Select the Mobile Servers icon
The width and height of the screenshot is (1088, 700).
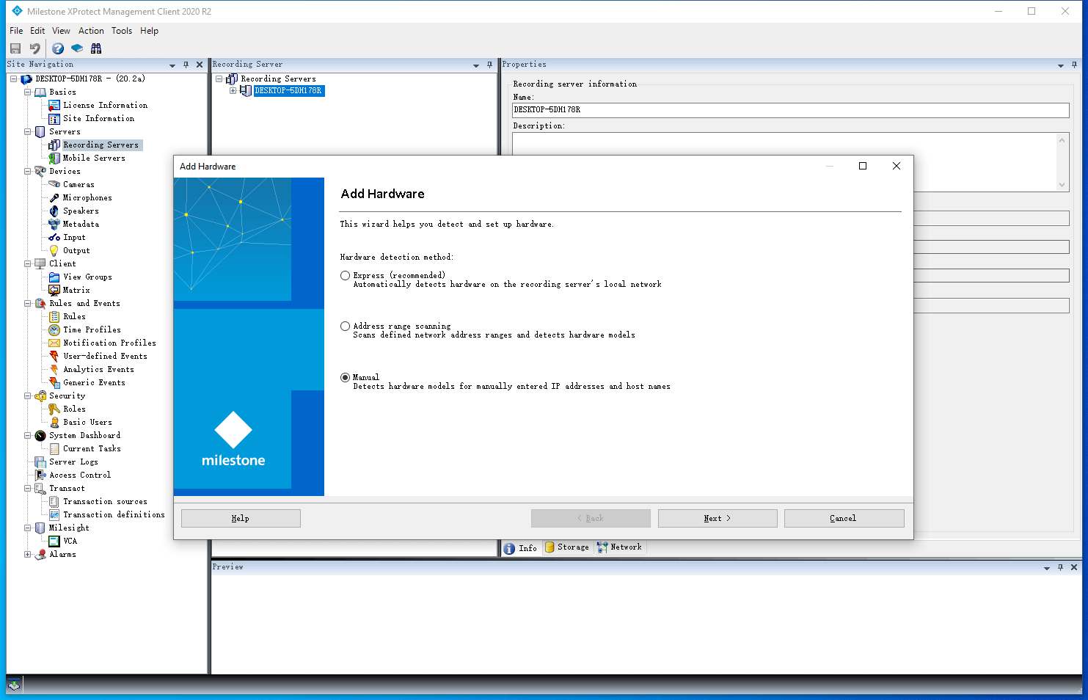(x=54, y=158)
